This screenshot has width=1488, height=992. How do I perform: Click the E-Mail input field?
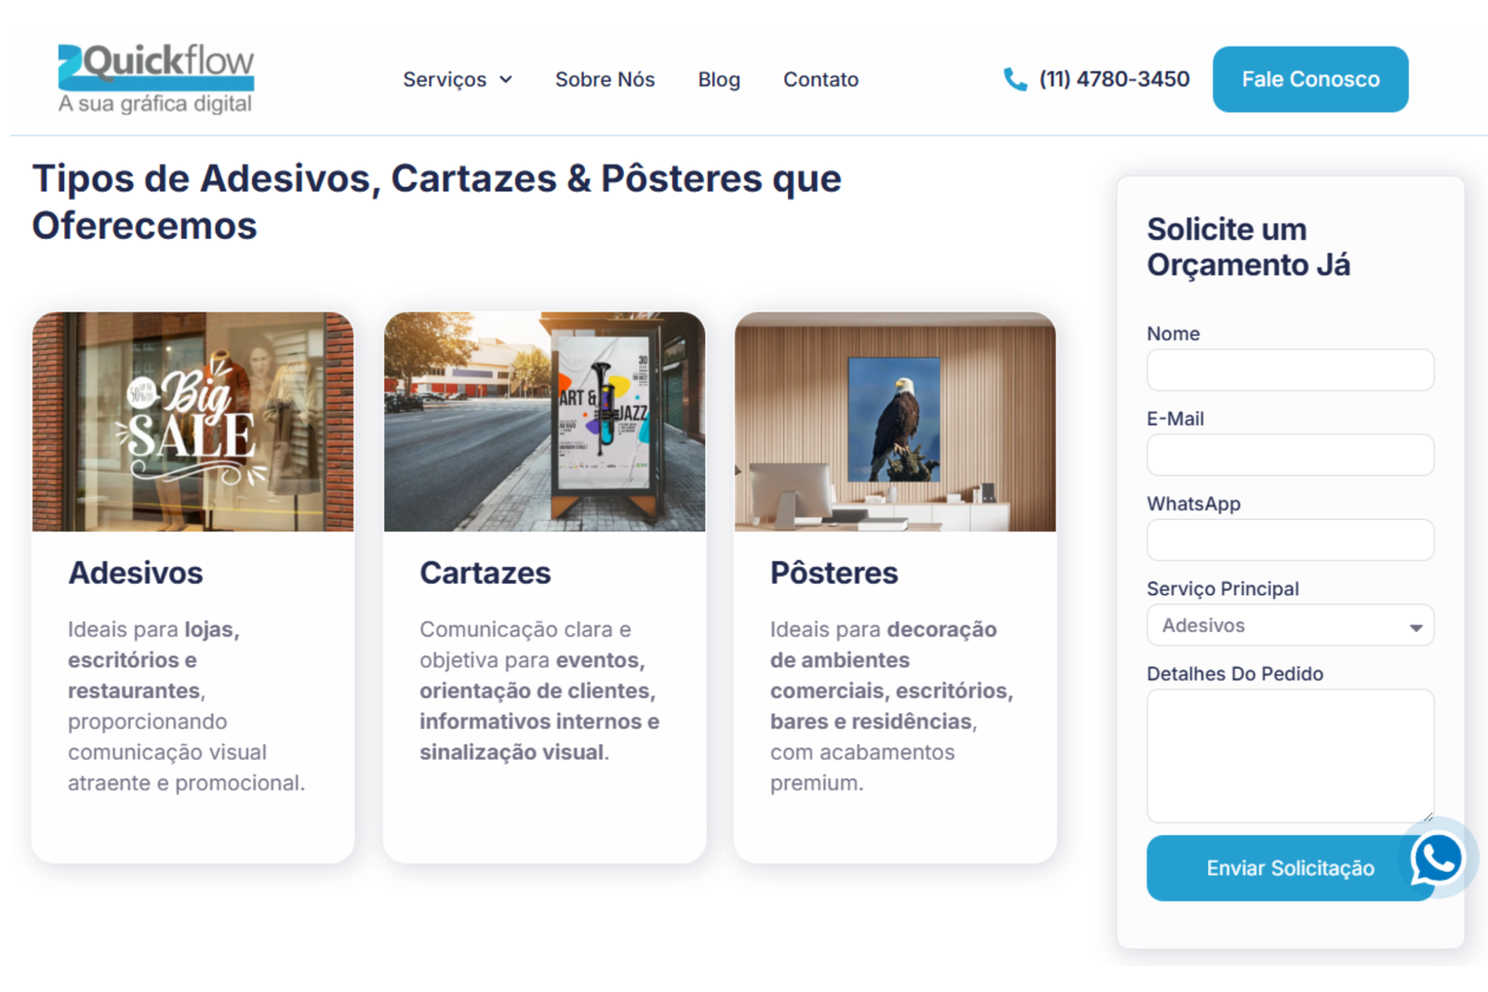1290,455
